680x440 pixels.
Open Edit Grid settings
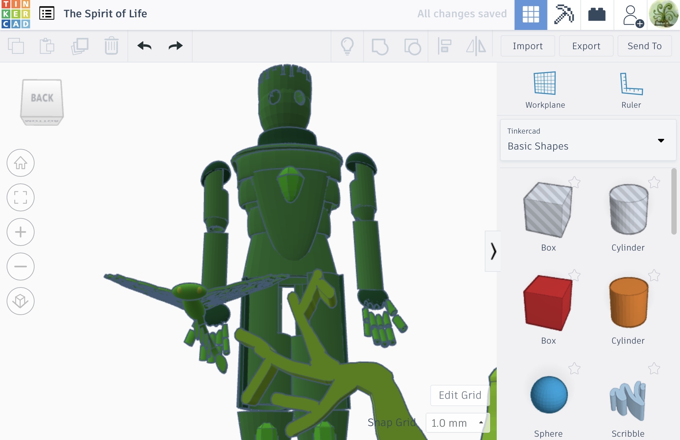click(x=460, y=395)
